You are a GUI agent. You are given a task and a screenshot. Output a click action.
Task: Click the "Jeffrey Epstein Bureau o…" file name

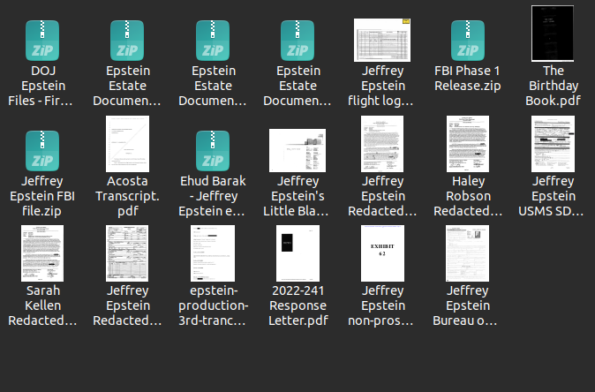click(467, 305)
